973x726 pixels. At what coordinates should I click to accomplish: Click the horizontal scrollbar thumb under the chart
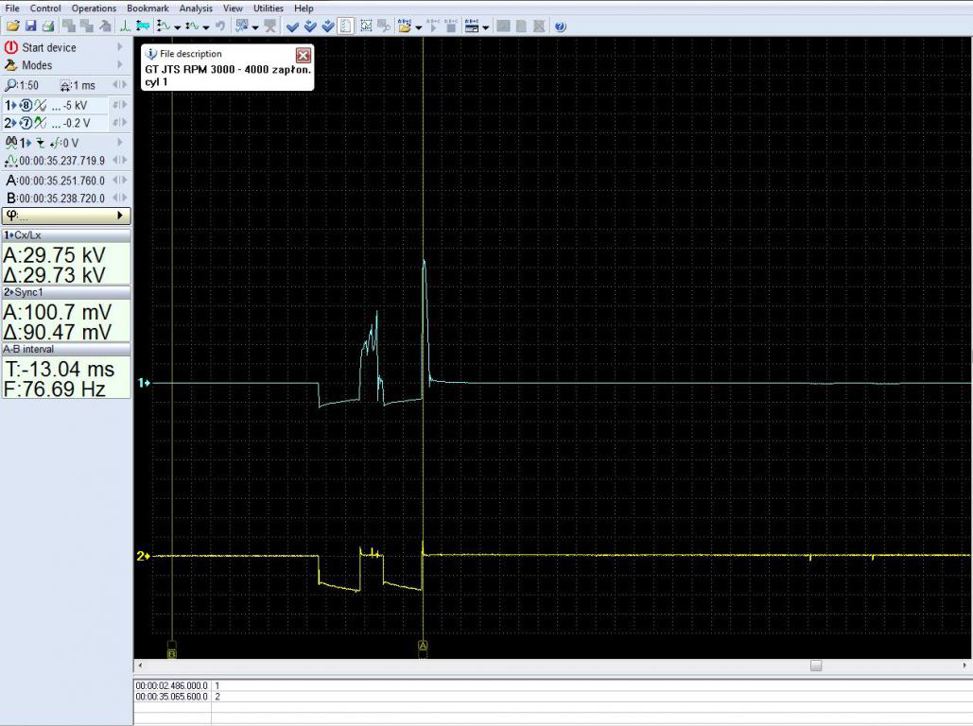[816, 665]
